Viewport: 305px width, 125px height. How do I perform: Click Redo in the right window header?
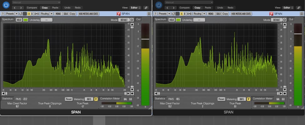click(231, 8)
